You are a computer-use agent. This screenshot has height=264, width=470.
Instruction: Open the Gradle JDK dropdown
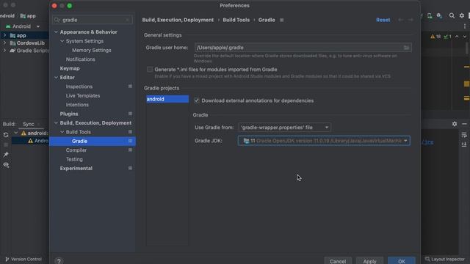(x=324, y=141)
